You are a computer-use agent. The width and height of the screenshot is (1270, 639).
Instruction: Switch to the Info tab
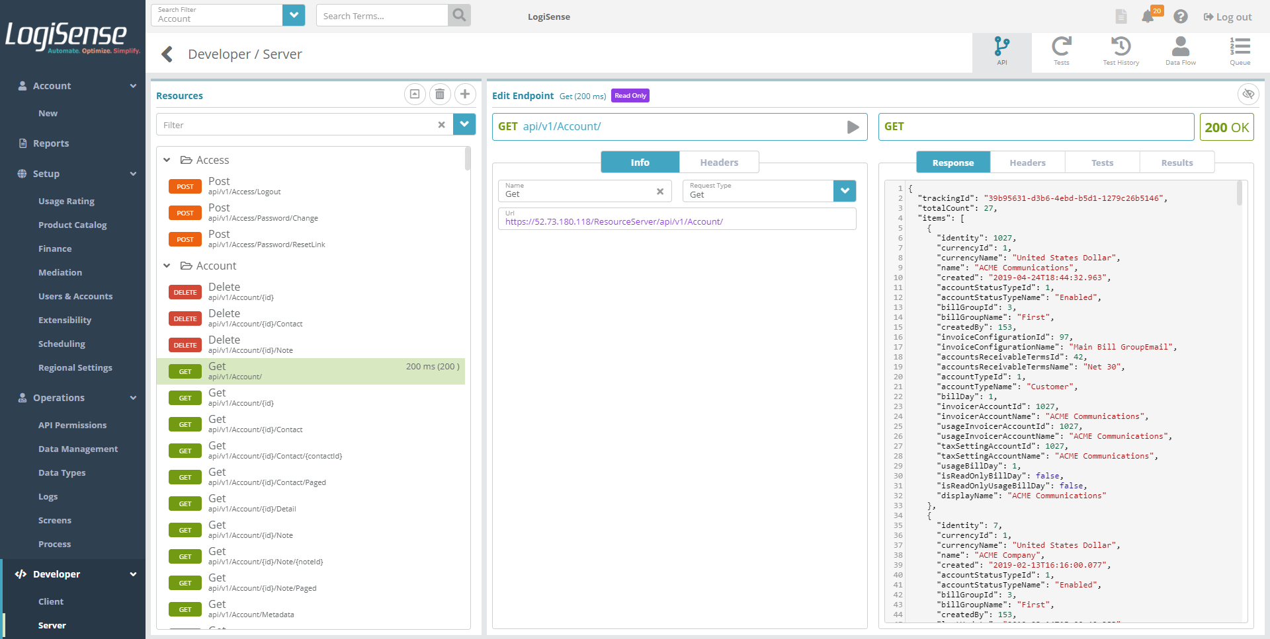(x=640, y=162)
